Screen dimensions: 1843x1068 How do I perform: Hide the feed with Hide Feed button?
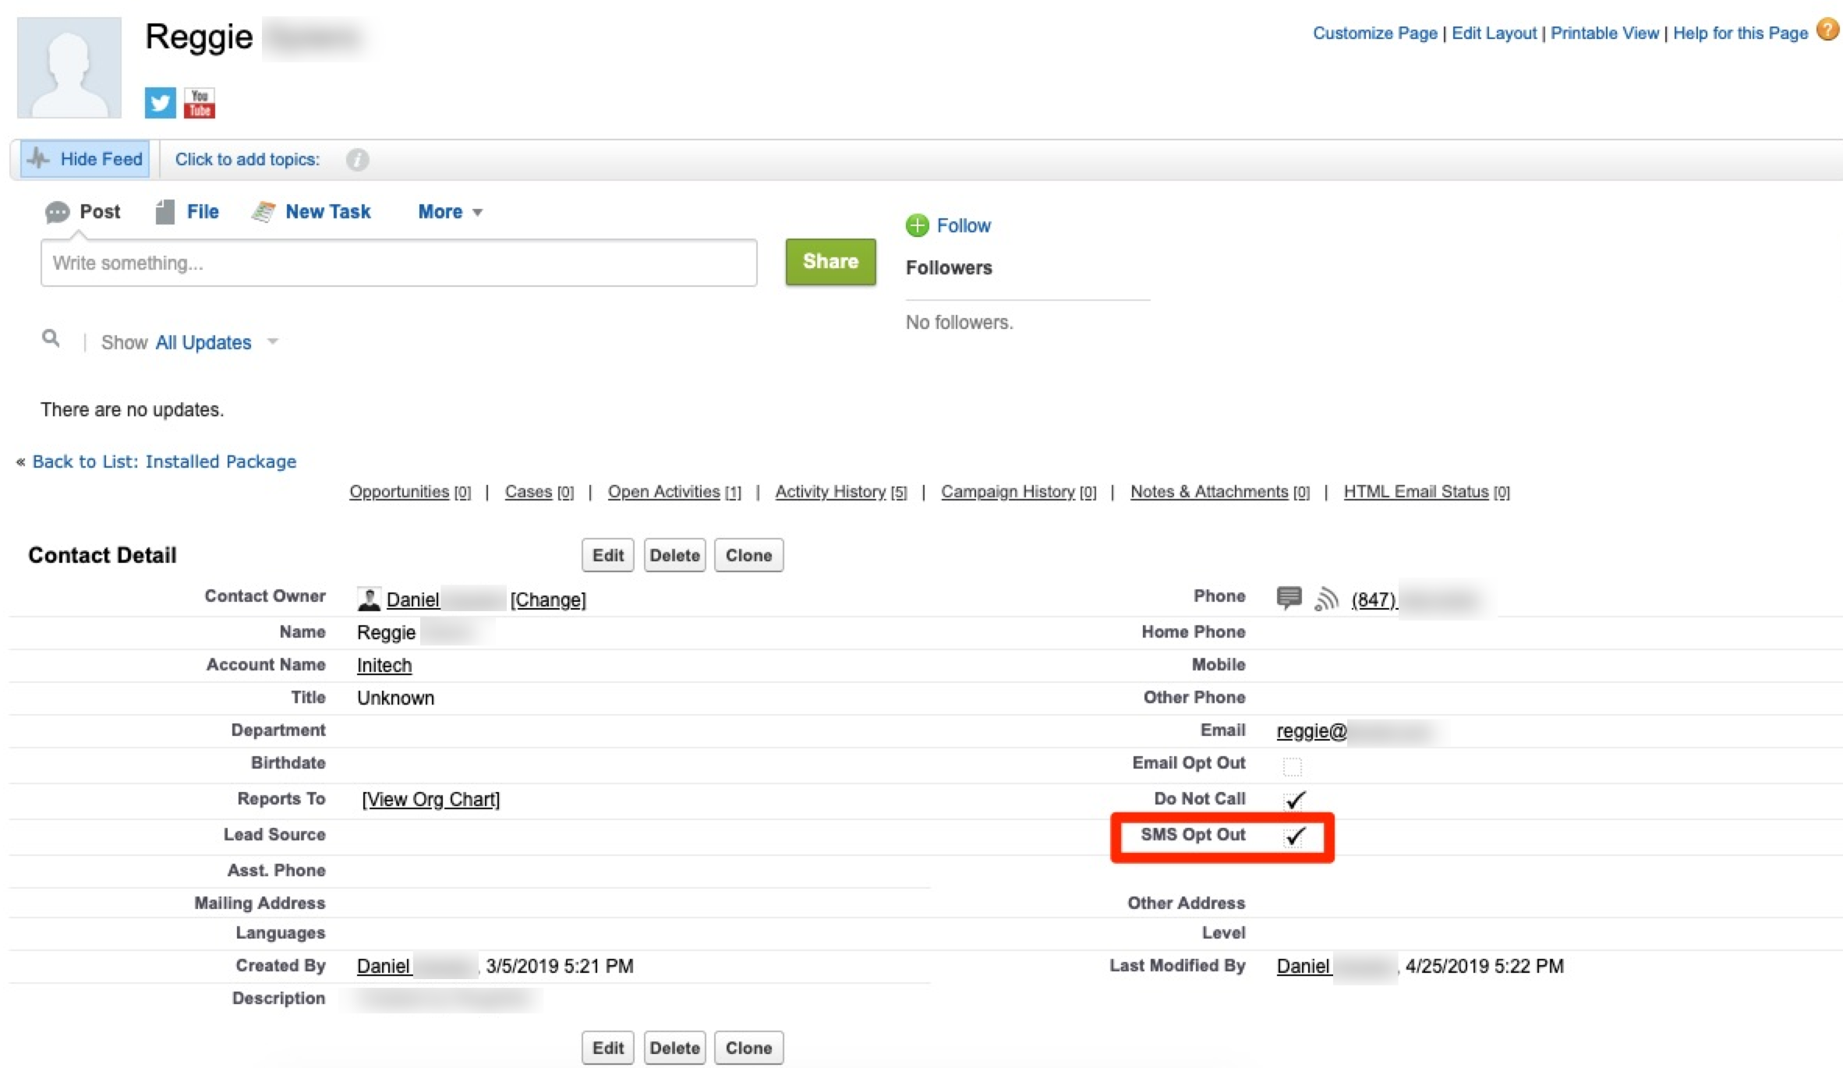(x=85, y=159)
